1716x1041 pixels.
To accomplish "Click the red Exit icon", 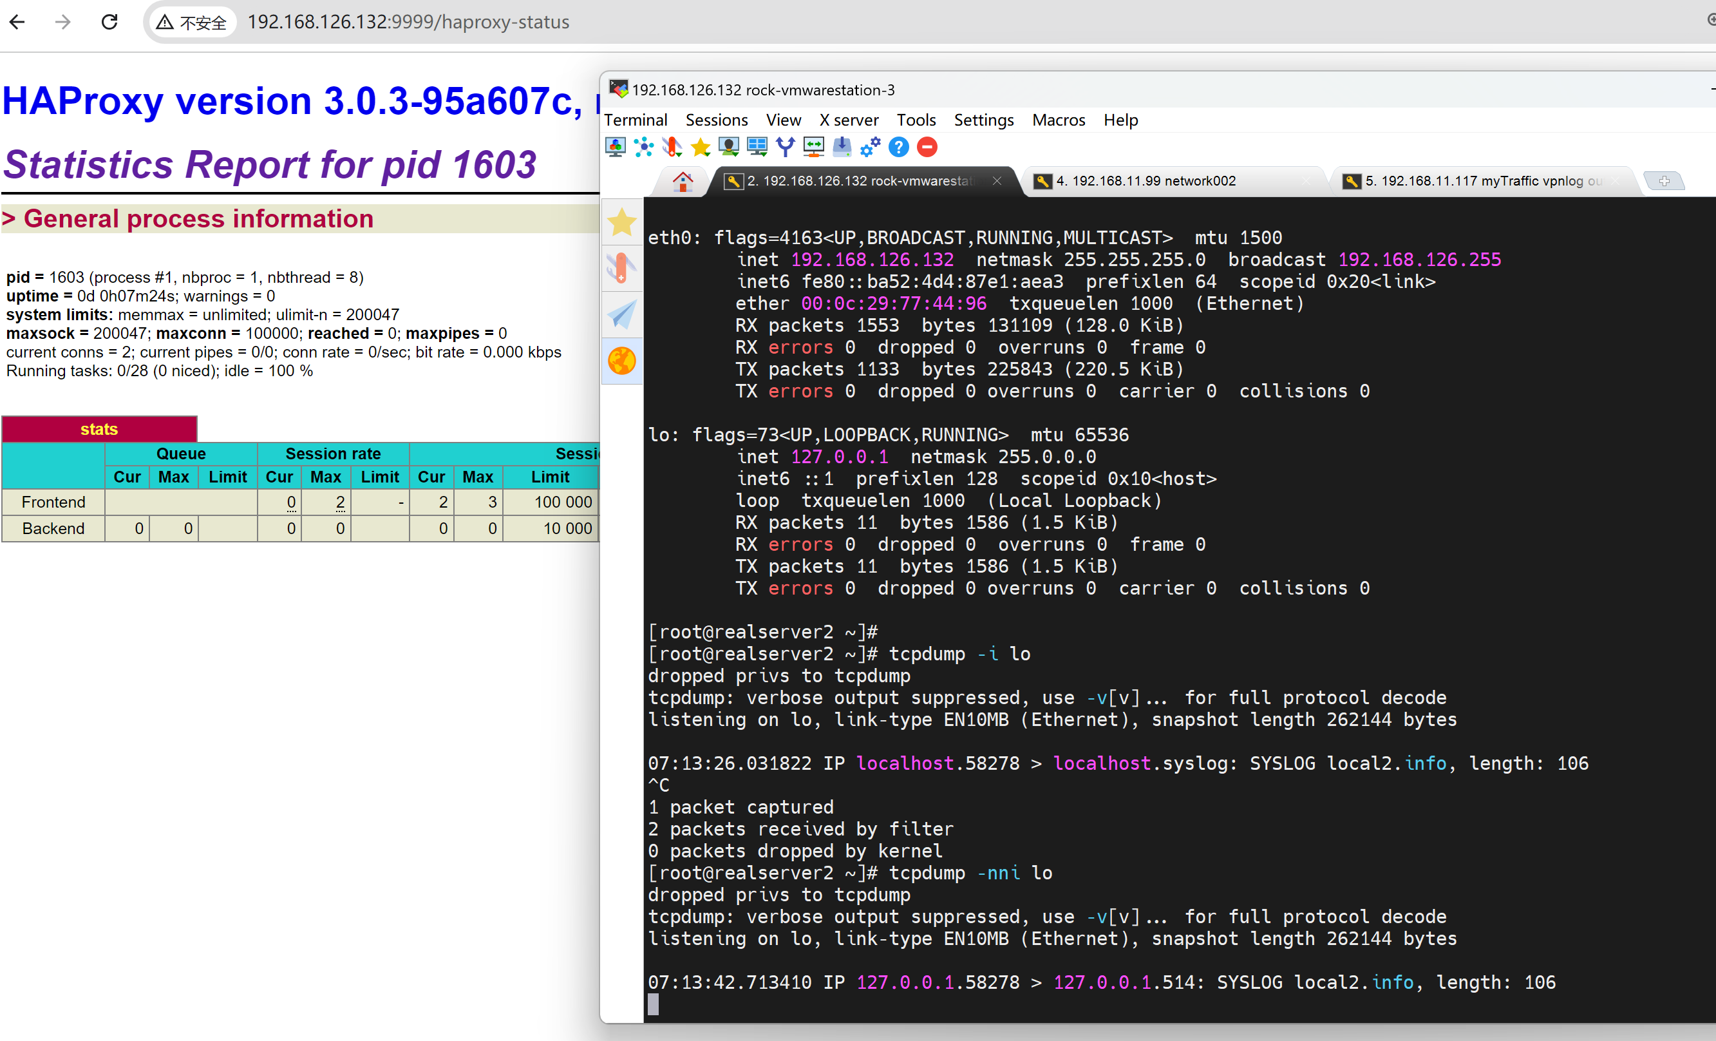I will [927, 147].
